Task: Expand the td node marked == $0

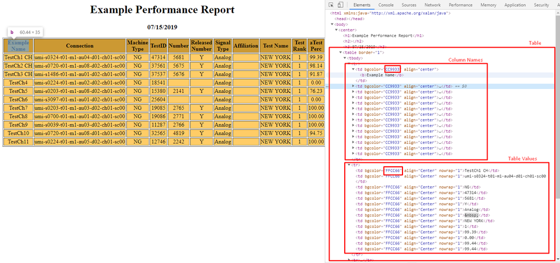Action: pos(353,86)
